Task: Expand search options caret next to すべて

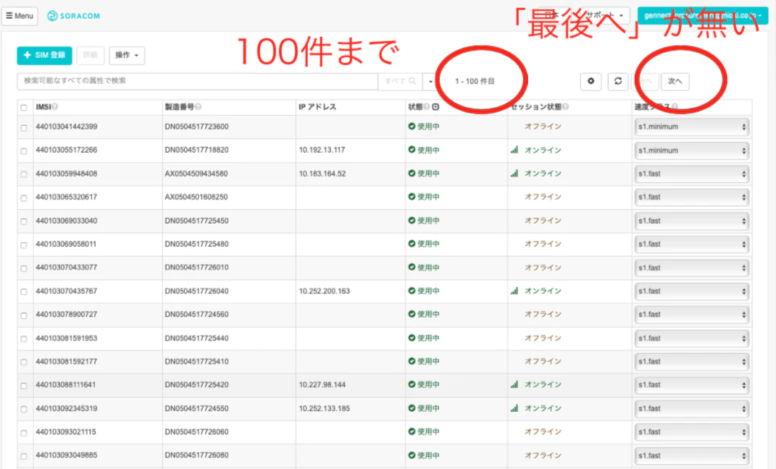Action: pos(430,81)
